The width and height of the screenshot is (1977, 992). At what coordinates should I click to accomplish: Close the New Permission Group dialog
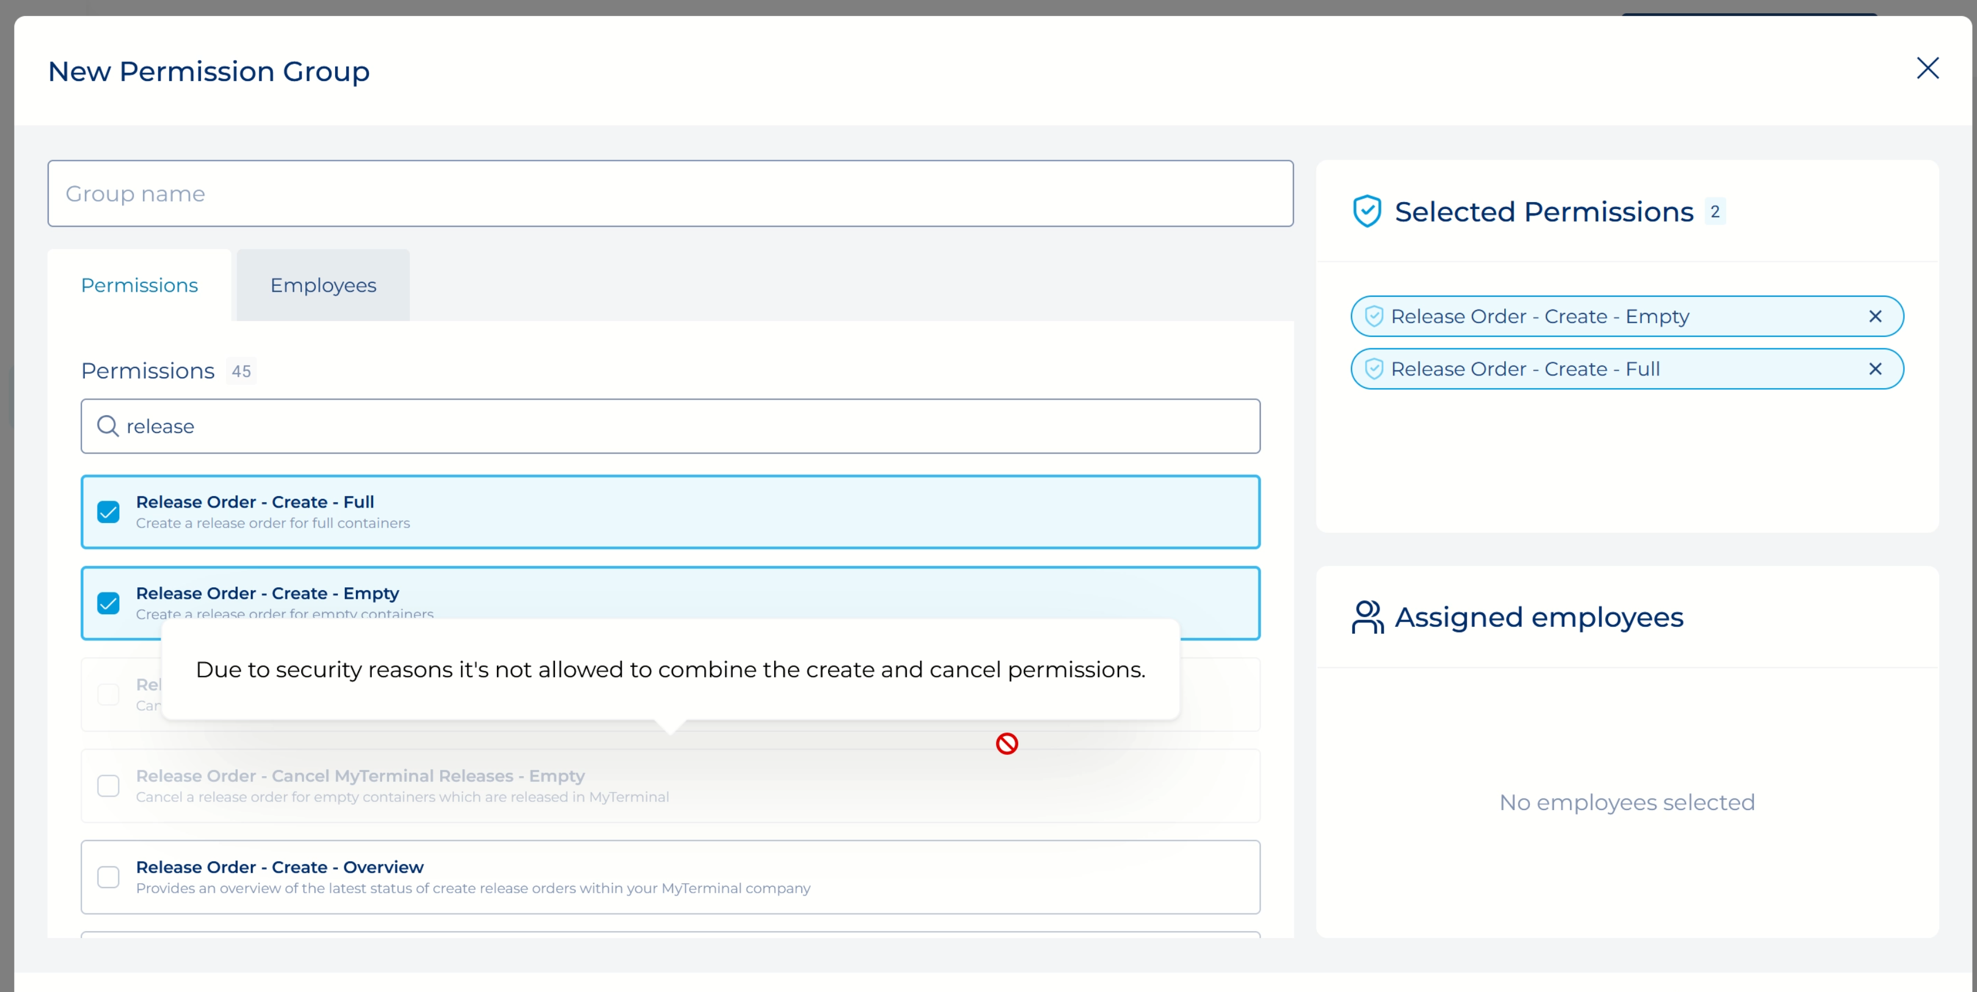tap(1927, 68)
